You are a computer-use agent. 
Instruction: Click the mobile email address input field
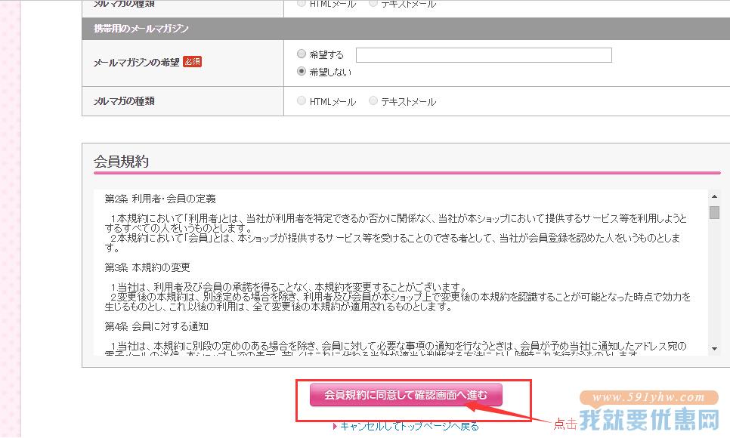coord(484,55)
